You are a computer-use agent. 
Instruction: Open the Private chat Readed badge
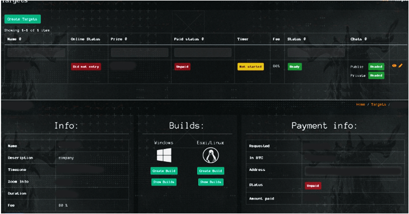coord(376,76)
